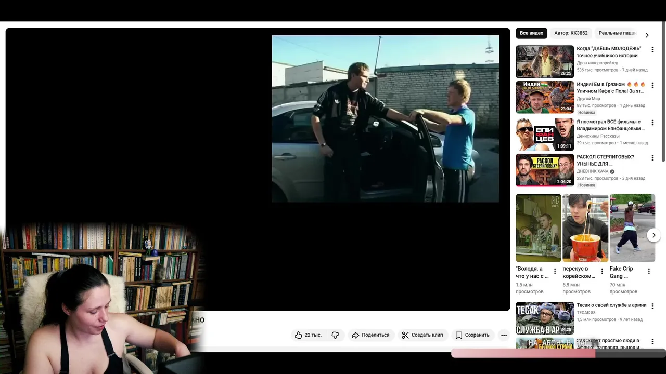Open ДНЕВНИК ХАЧА channel name
This screenshot has height=374, width=666.
592,171
